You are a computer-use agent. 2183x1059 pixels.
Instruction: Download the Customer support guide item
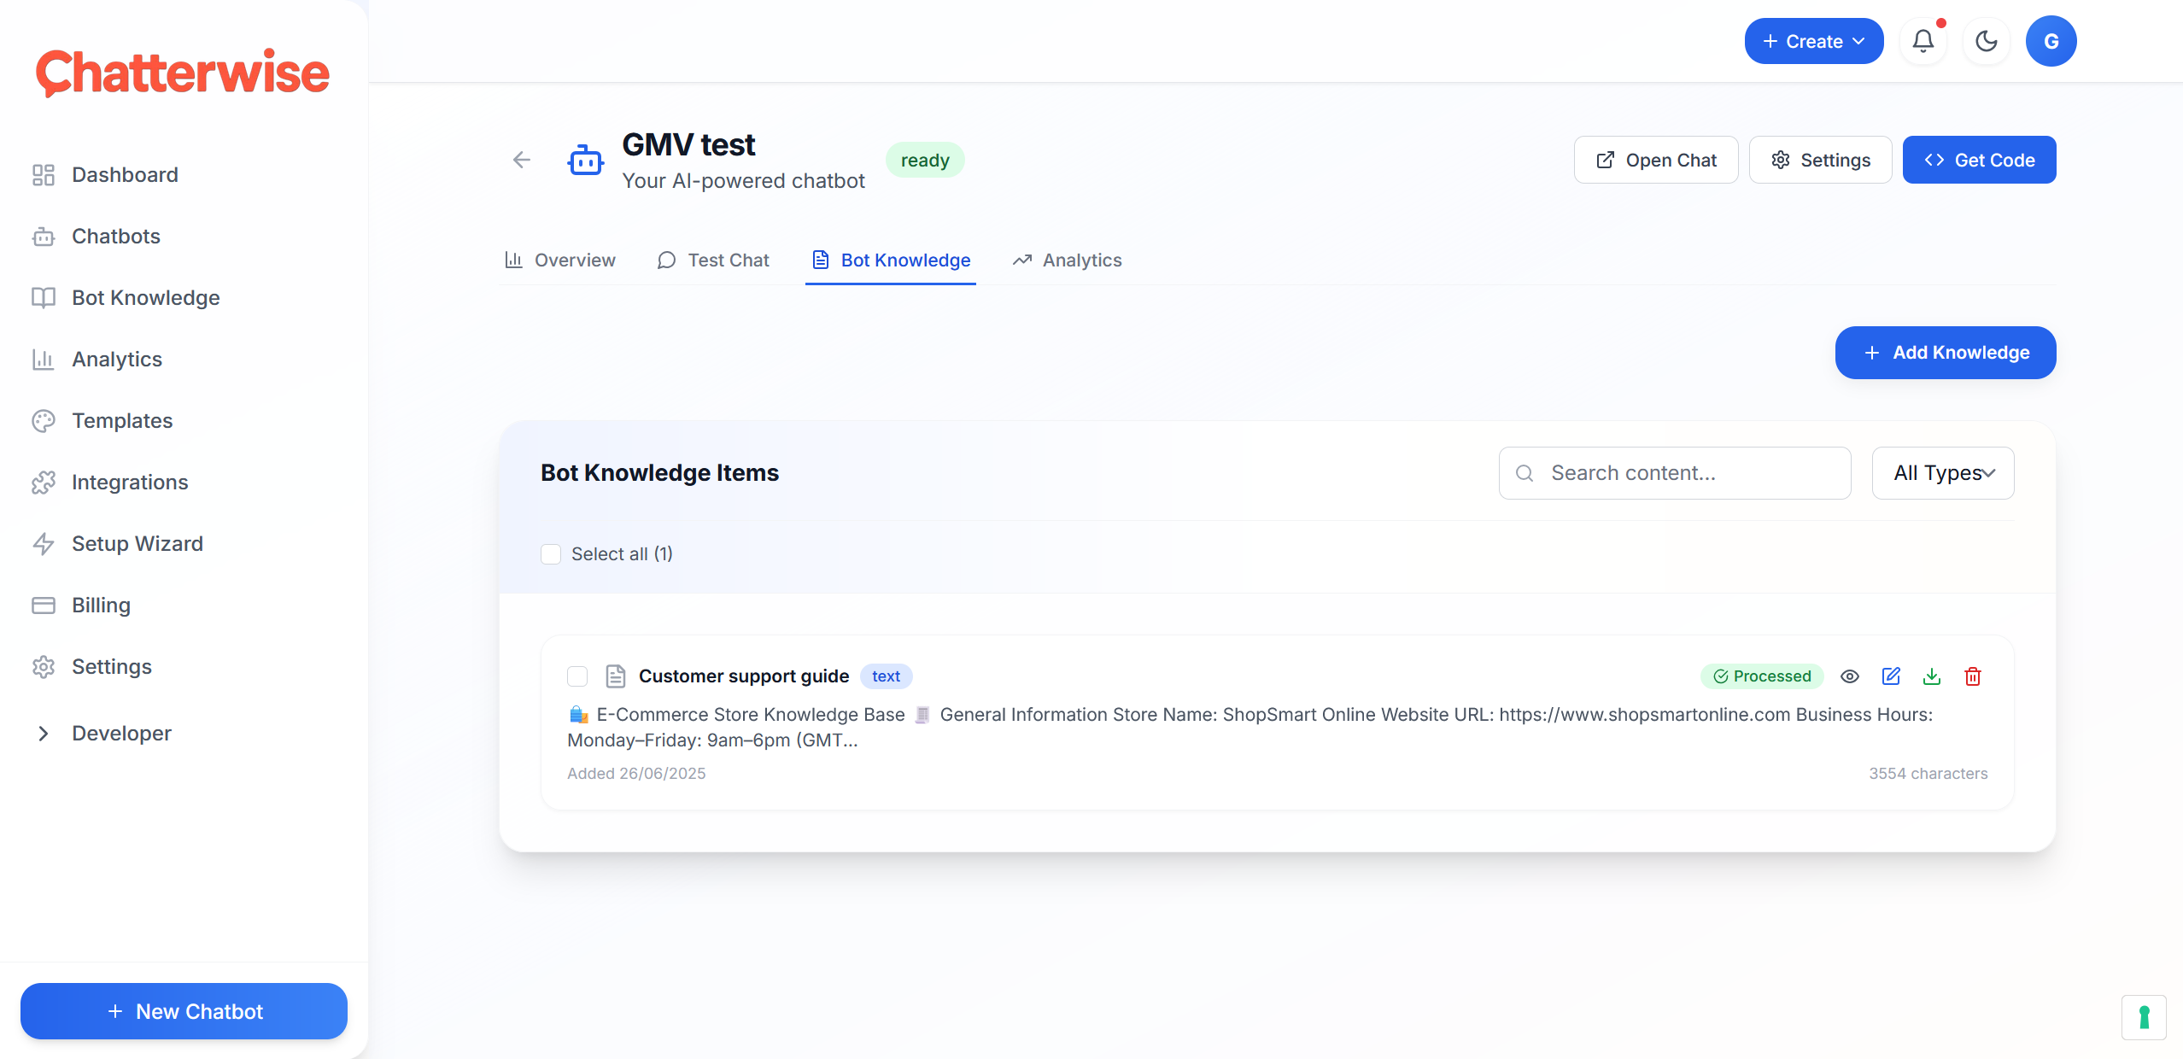coord(1932,676)
